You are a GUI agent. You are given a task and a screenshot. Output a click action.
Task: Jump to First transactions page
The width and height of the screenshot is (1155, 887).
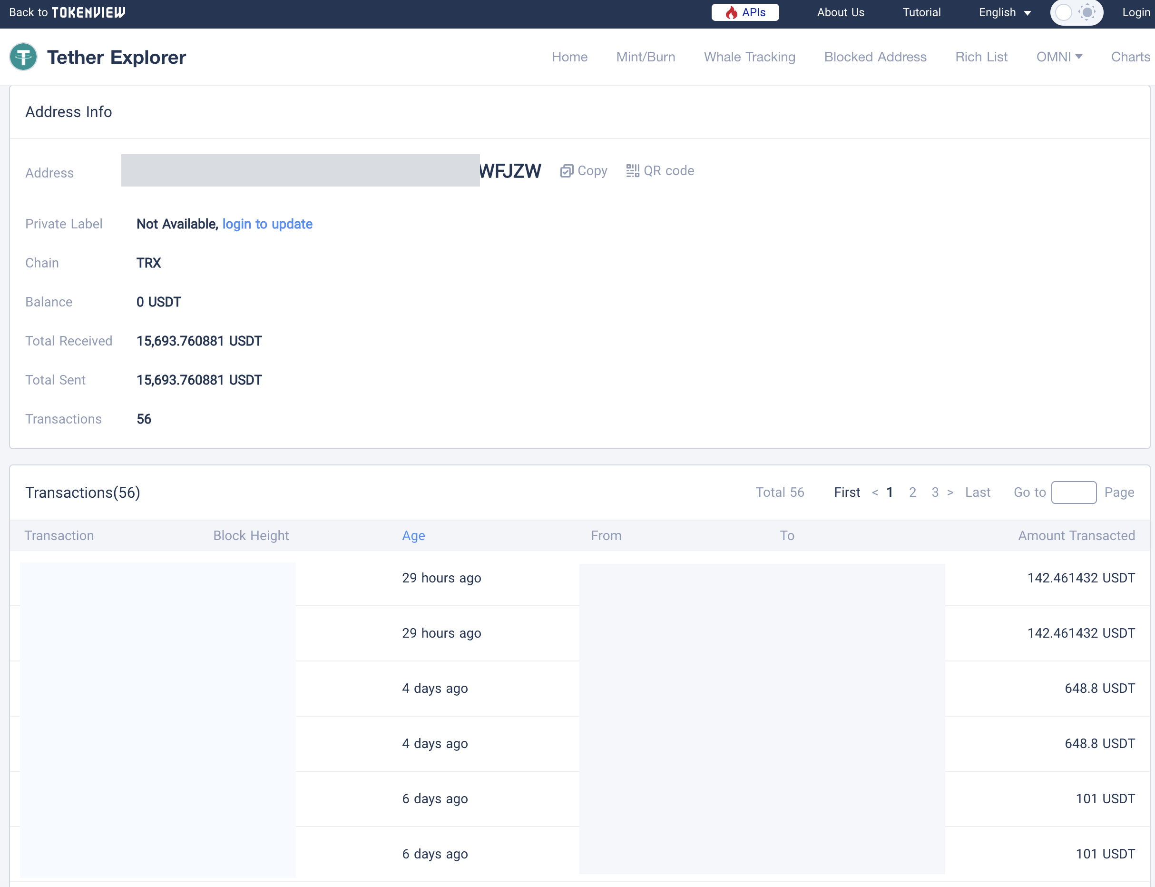tap(847, 492)
